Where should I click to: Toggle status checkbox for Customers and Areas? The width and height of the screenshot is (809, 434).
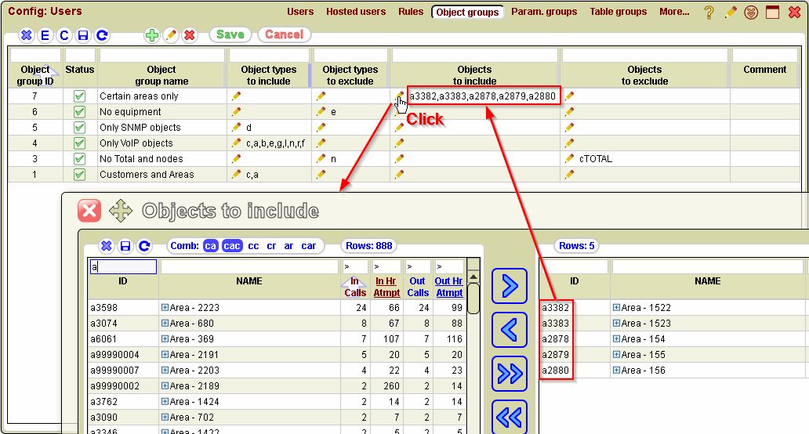(x=79, y=174)
